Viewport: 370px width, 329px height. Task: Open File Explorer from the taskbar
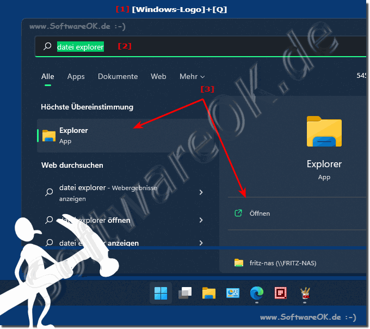(x=209, y=293)
